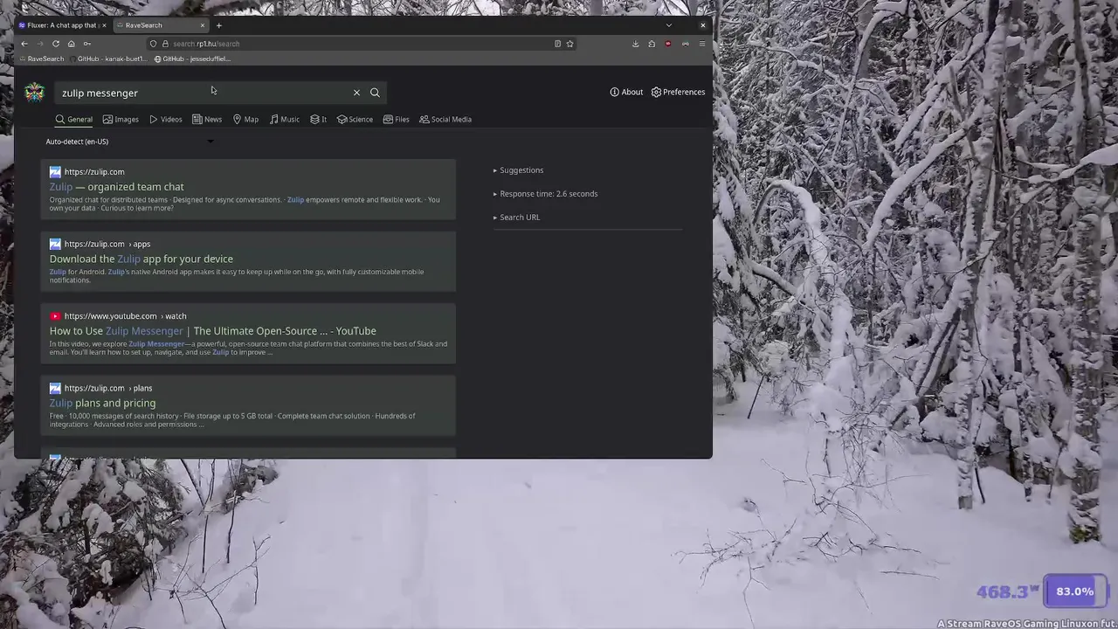Clear the search query with the X icon
Image resolution: width=1118 pixels, height=629 pixels.
point(356,93)
